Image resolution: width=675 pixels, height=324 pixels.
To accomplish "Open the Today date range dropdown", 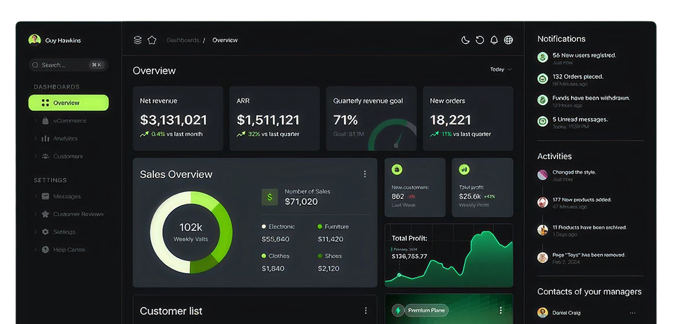I will tap(500, 69).
